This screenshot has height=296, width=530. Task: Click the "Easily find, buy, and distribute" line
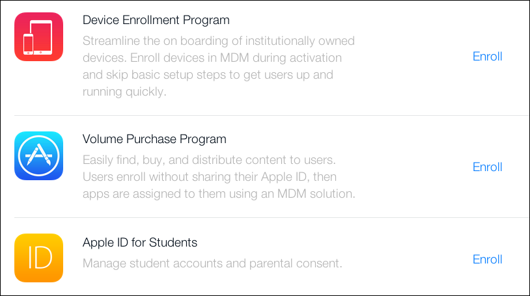click(x=208, y=159)
